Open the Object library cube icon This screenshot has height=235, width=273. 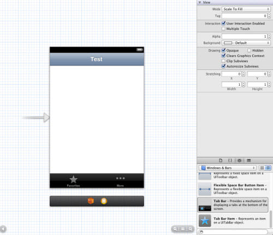[239, 161]
